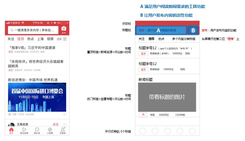Open headline 「央视快评」将世界经济大合唱
Screen dimensions: 245x141
tap(36, 64)
